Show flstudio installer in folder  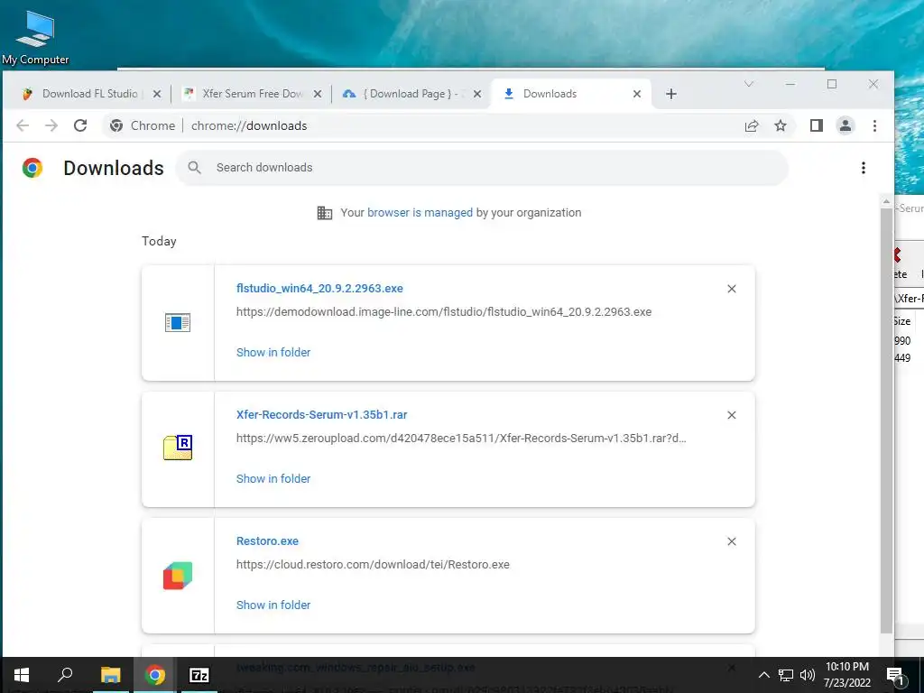[x=273, y=353]
